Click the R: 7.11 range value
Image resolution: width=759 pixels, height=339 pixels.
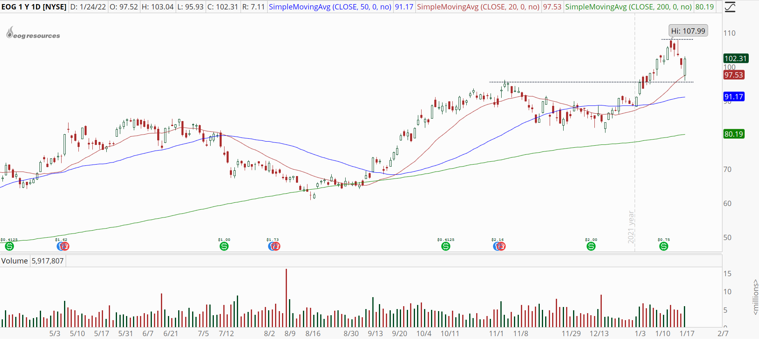[x=253, y=7]
